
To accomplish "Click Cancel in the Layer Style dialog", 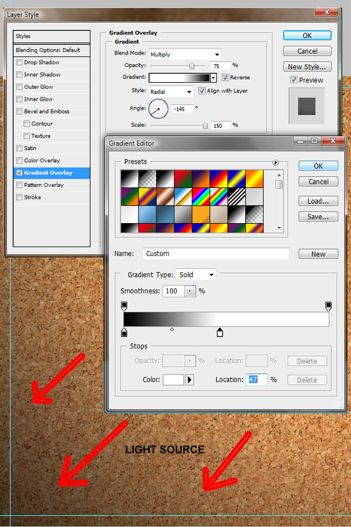I will 307,51.
